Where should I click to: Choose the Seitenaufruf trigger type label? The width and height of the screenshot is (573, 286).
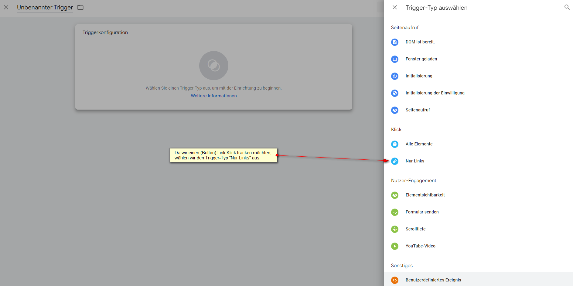(x=418, y=110)
